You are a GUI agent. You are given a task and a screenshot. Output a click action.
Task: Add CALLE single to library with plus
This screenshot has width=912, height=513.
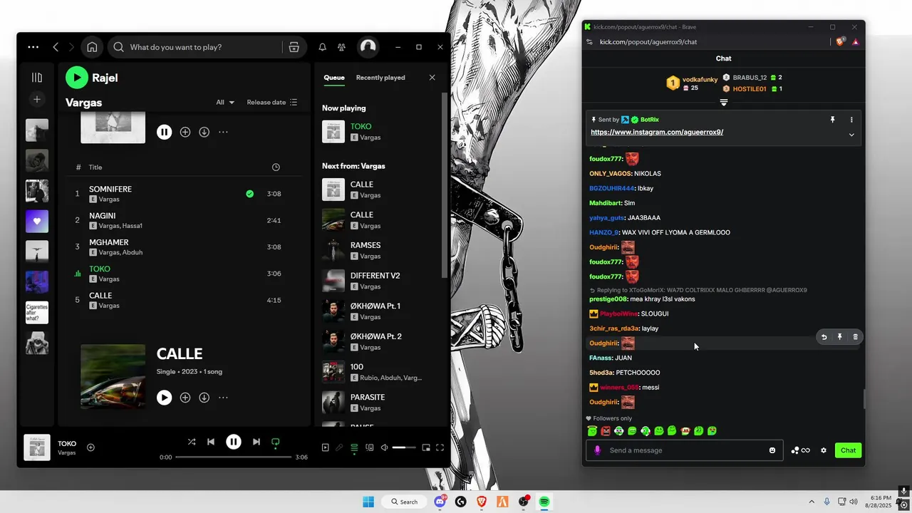[x=185, y=398]
